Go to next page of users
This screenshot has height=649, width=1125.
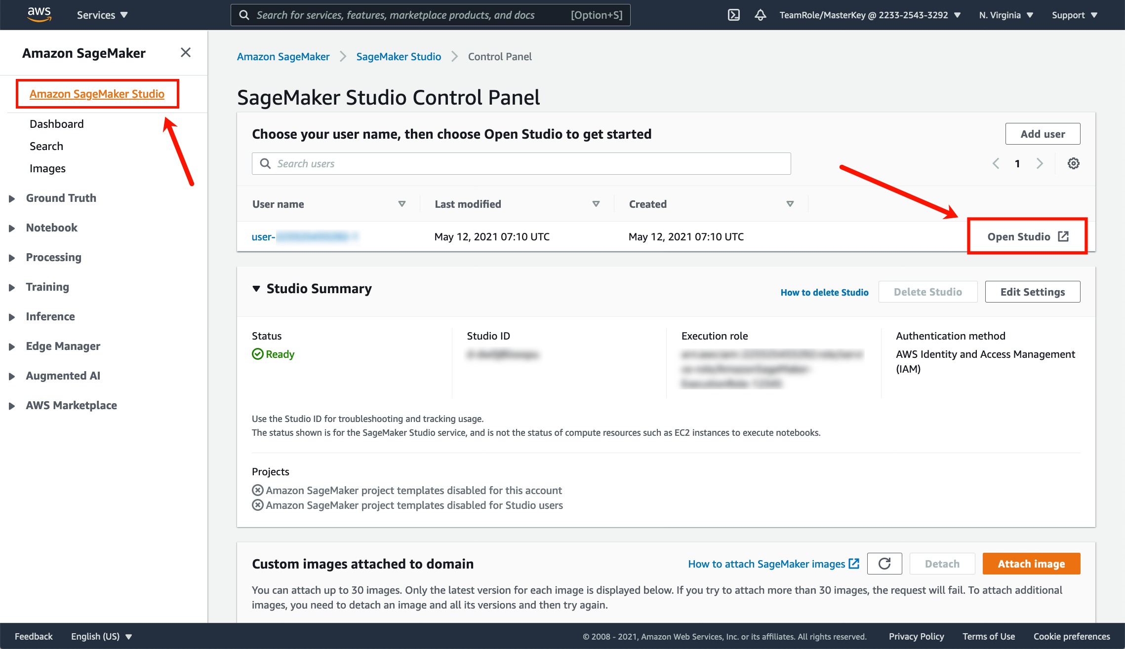(x=1040, y=163)
